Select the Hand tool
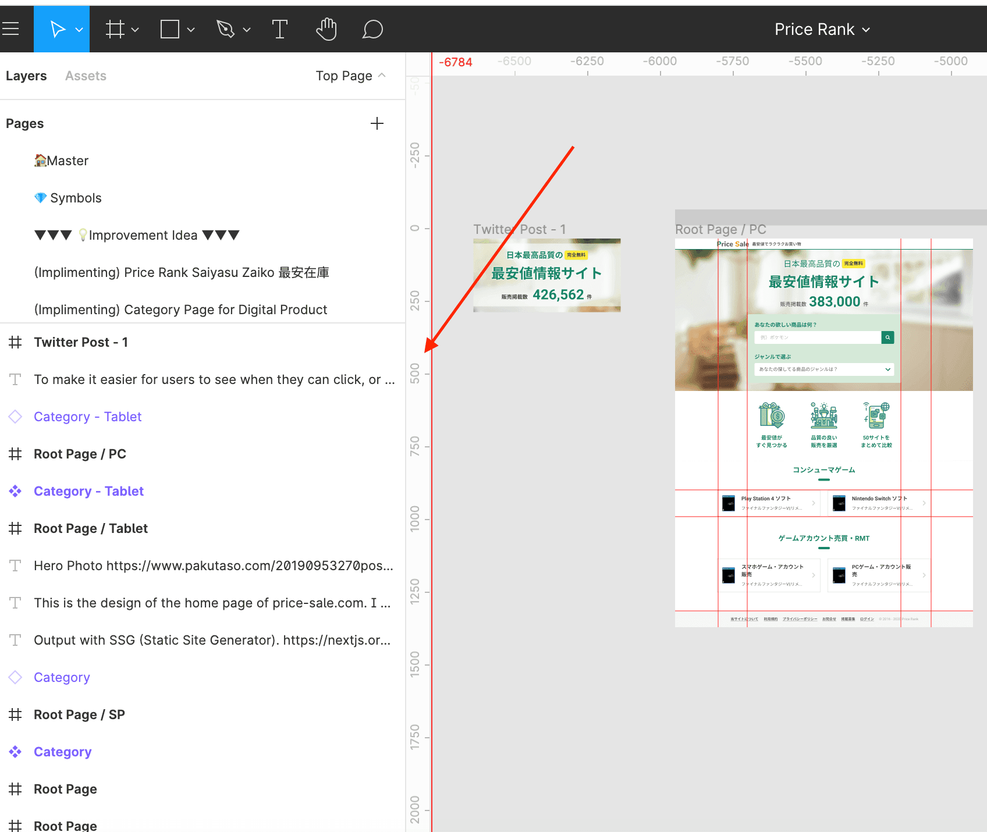This screenshot has width=987, height=832. 326,29
